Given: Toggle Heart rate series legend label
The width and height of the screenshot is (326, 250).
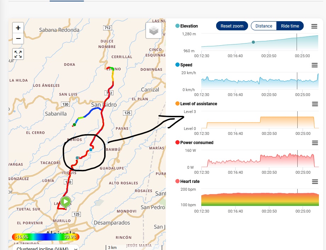Looking at the screenshot, I should [x=190, y=181].
